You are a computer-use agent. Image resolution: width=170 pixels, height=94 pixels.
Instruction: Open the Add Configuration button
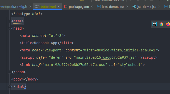point(109,1)
